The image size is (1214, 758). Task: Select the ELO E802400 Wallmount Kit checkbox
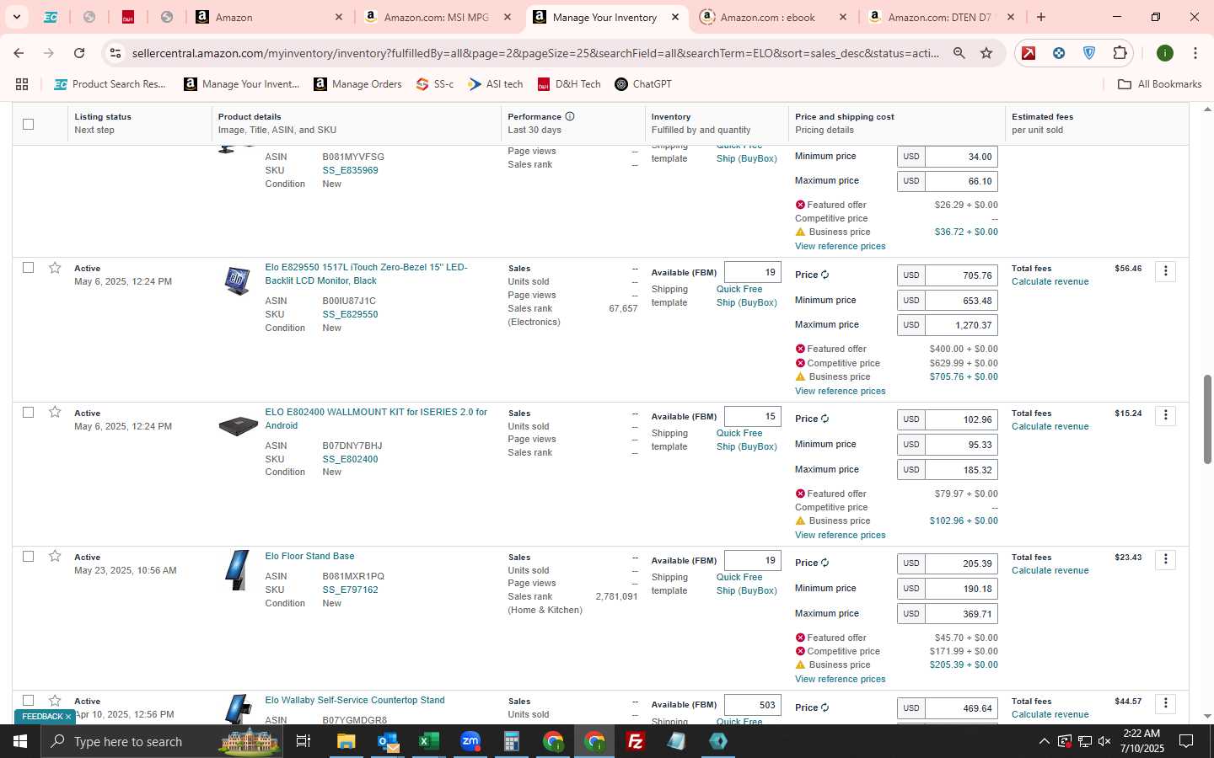click(28, 412)
